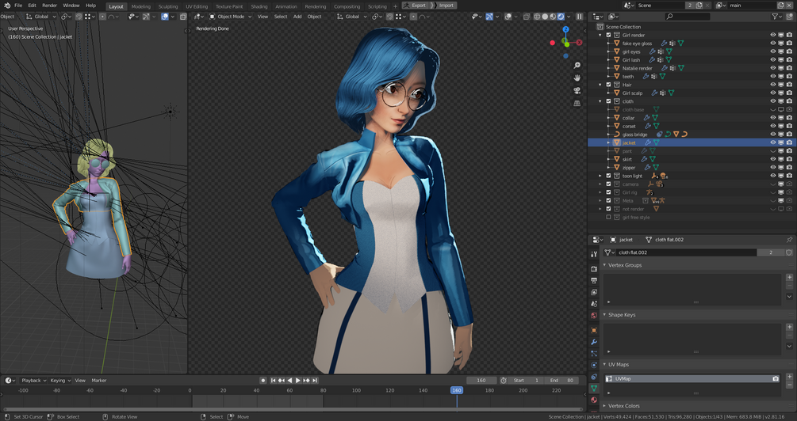Hide the jacket object with its eye icon
Screen dimensions: 797x421
point(773,143)
